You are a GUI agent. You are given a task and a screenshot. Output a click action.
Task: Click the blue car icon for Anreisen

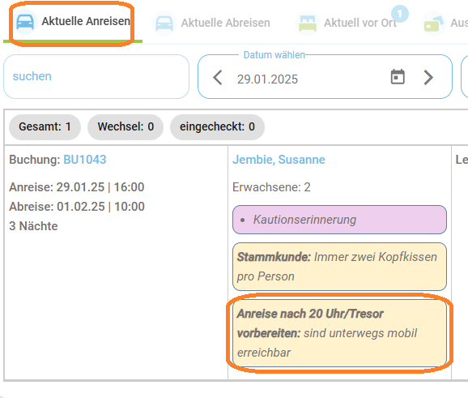[x=25, y=22]
